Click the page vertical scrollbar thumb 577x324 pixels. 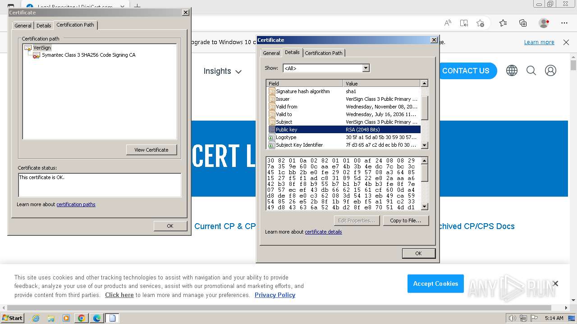(573, 65)
